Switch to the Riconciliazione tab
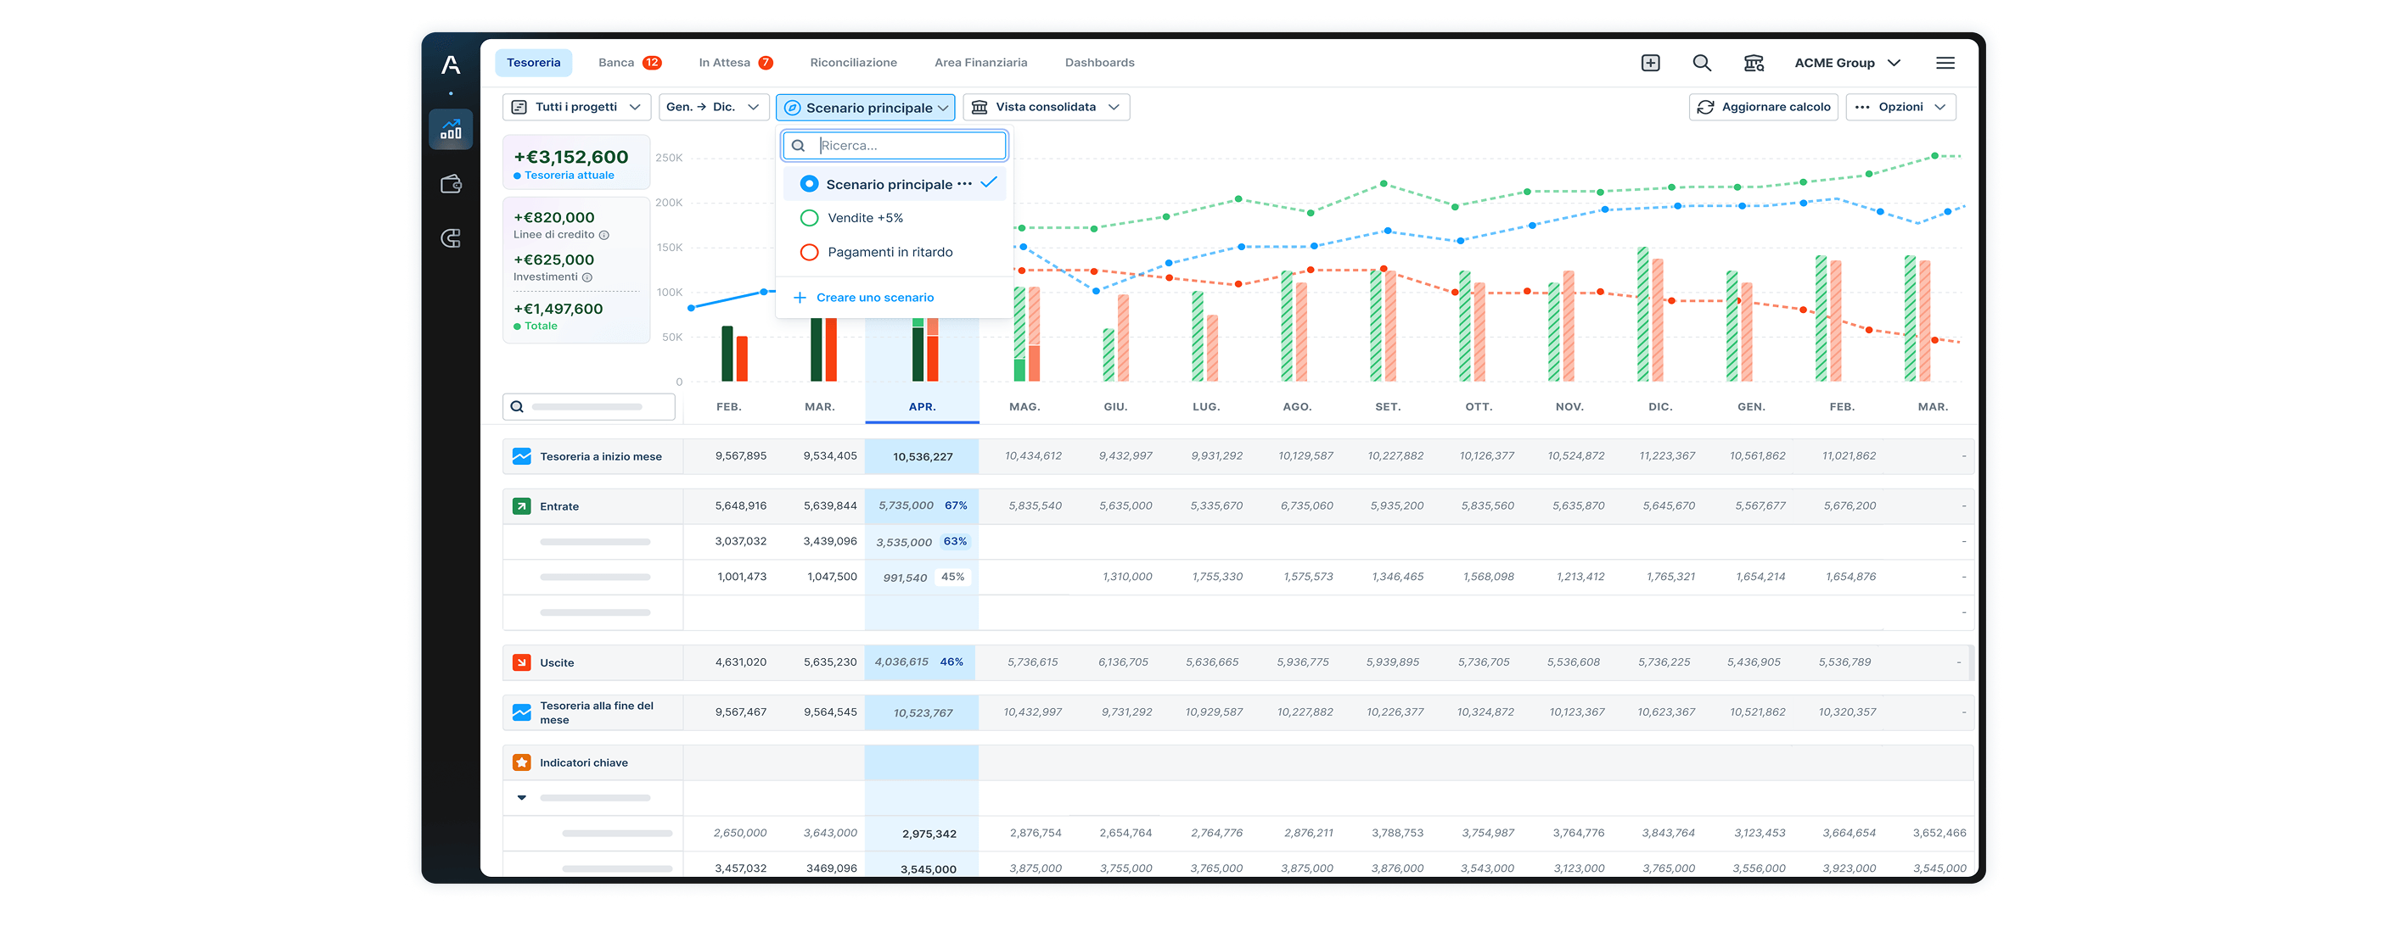This screenshot has width=2408, height=949. [852, 63]
